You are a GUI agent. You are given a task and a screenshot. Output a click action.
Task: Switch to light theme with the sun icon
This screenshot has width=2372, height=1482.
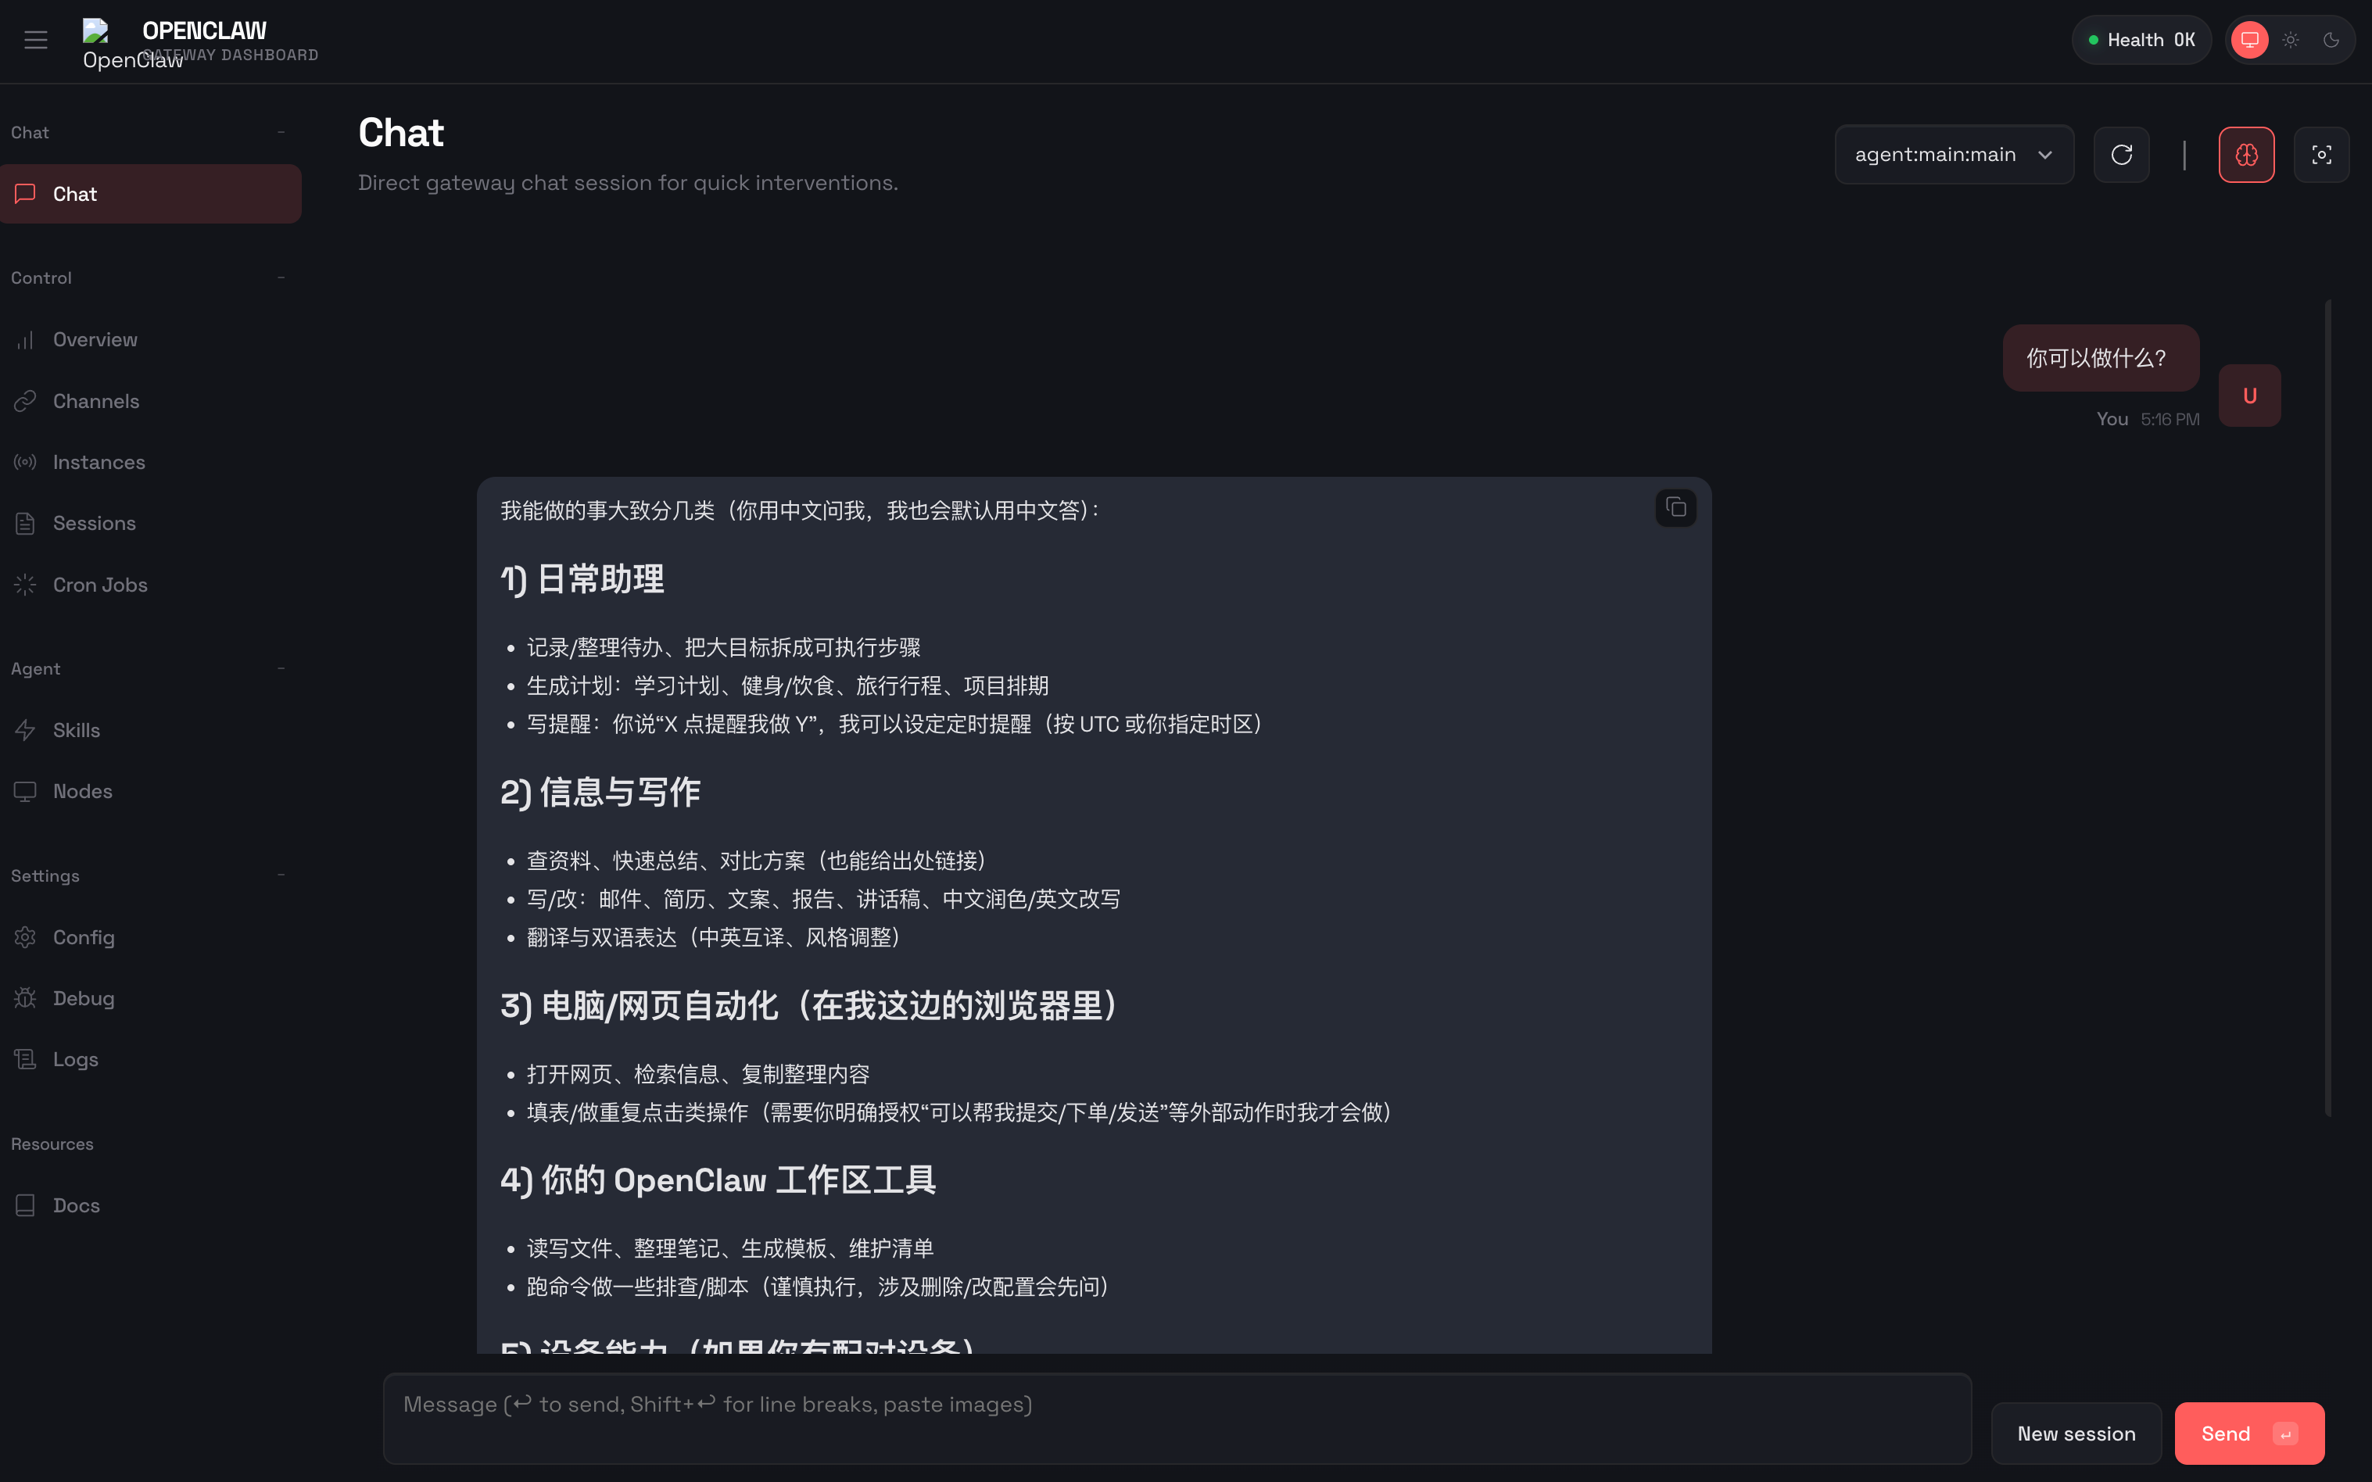[x=2290, y=40]
